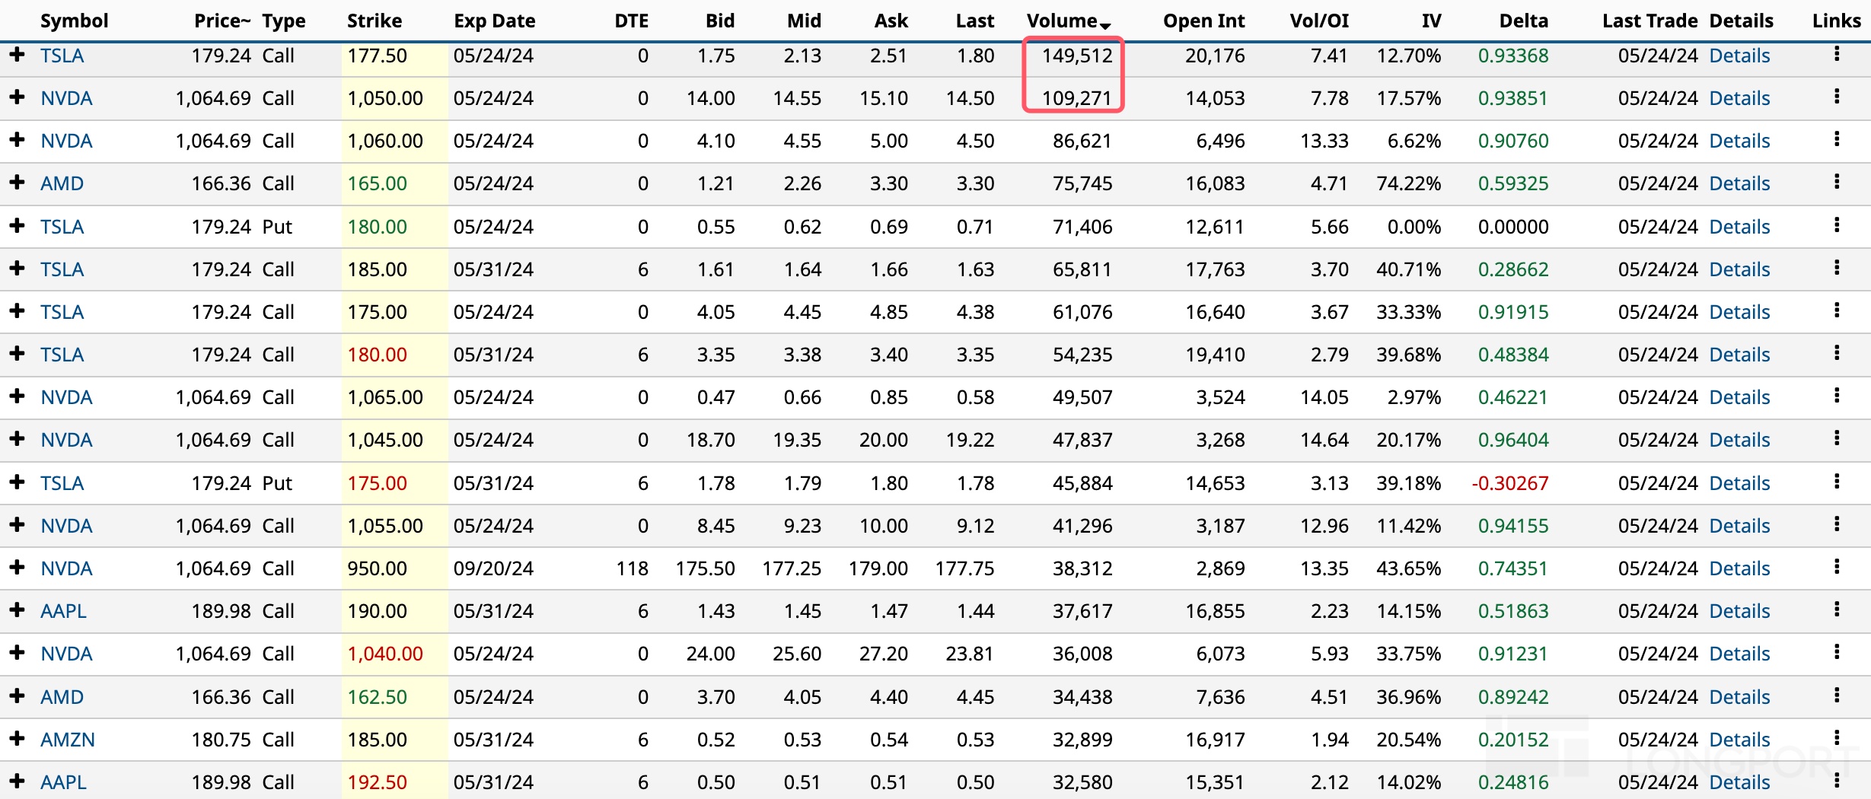Expand the AAPL 192.50 call row
The width and height of the screenshot is (1871, 799).
18,781
